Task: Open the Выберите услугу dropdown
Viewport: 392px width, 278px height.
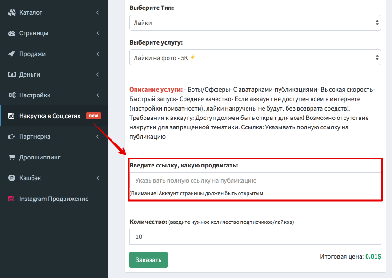Action: (x=255, y=58)
